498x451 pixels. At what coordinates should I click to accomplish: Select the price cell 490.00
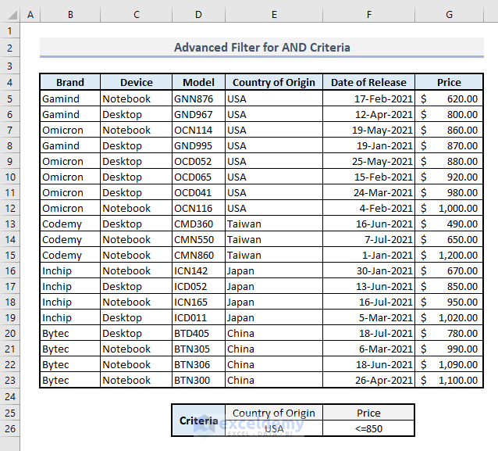click(x=449, y=224)
